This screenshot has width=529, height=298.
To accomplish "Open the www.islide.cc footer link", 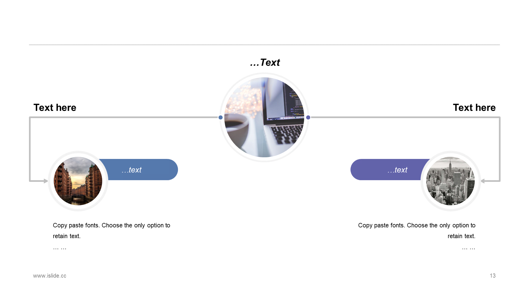I will 50,276.
